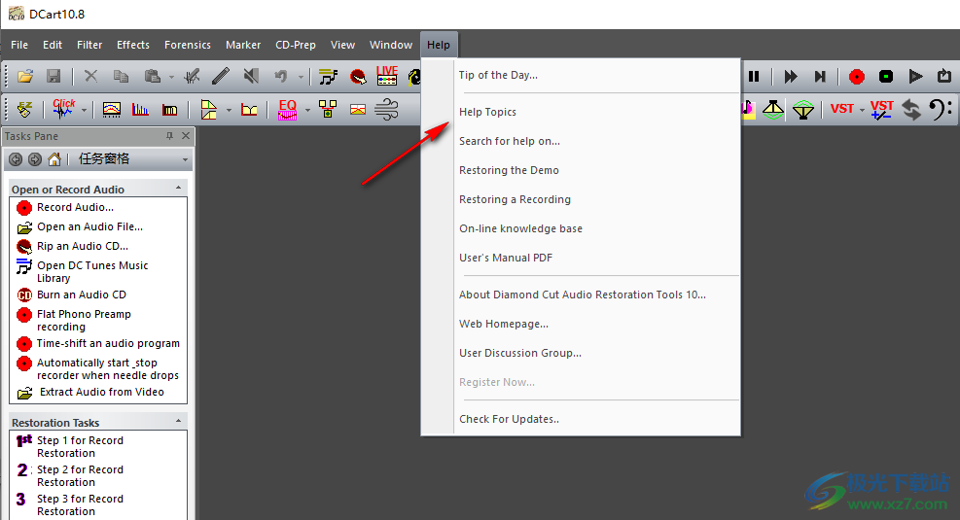Click the Mute speaker toolbar icon
The image size is (960, 520).
250,77
